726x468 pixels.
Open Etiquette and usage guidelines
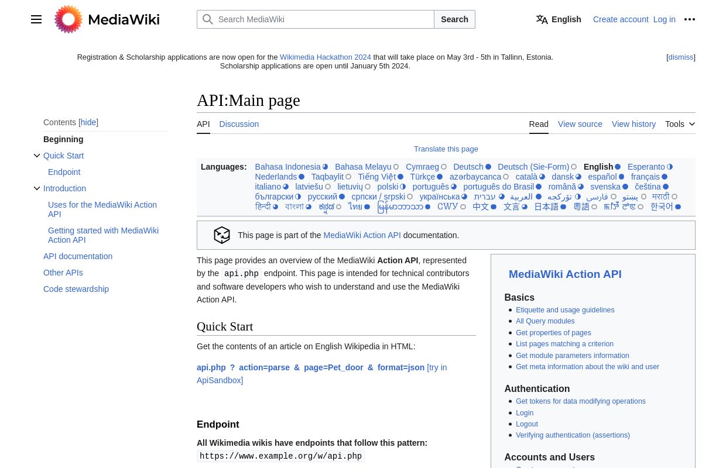click(x=565, y=310)
